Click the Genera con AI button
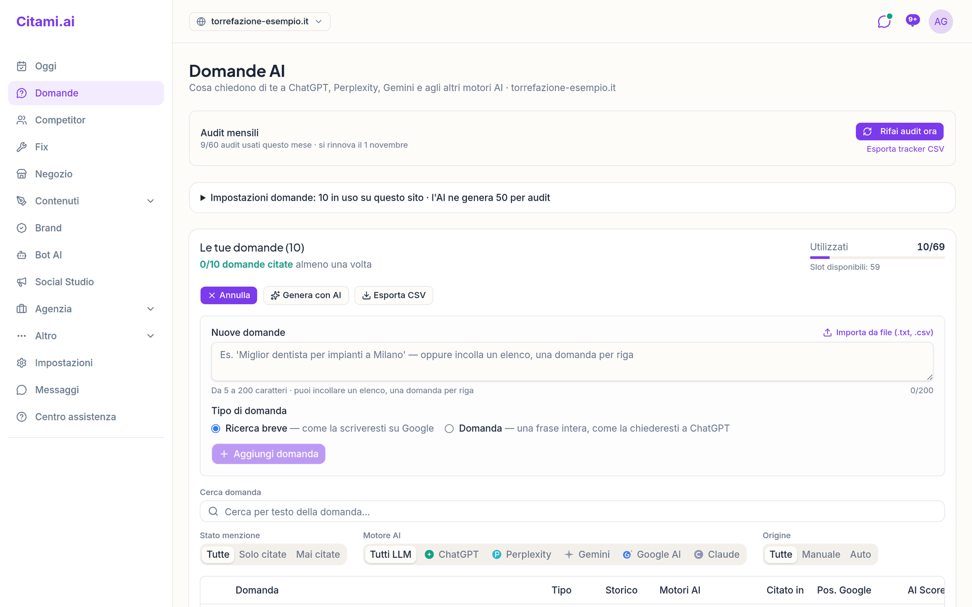This screenshot has height=607, width=972. click(x=306, y=295)
